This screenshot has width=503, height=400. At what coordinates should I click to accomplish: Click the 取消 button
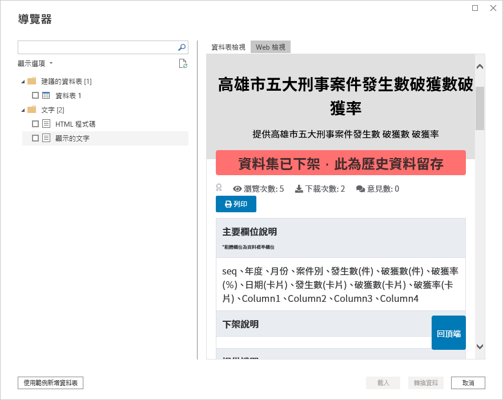click(x=468, y=383)
